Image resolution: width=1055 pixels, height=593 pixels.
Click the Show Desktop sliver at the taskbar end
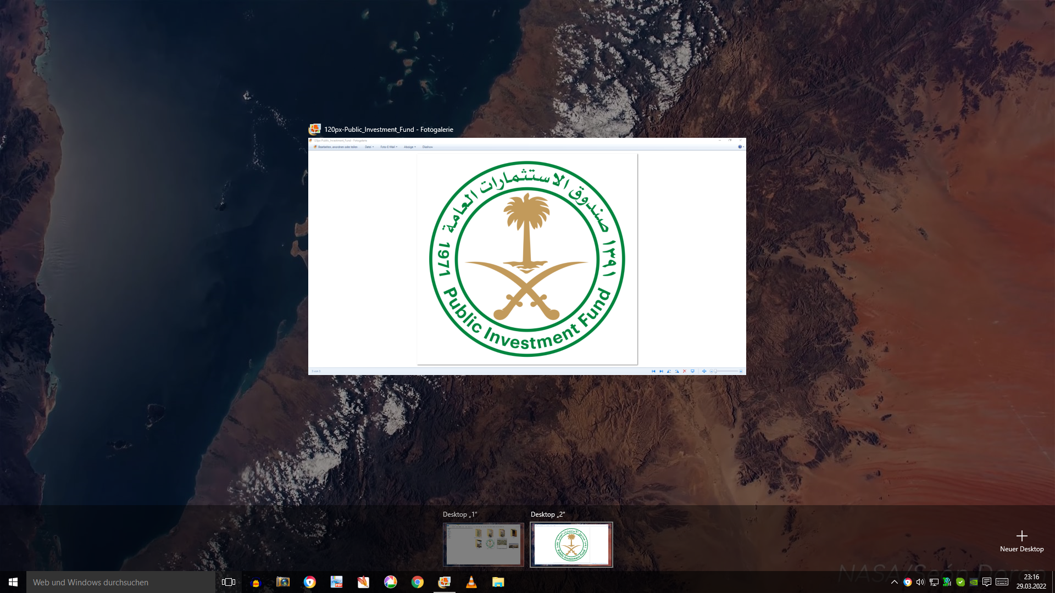click(1053, 582)
